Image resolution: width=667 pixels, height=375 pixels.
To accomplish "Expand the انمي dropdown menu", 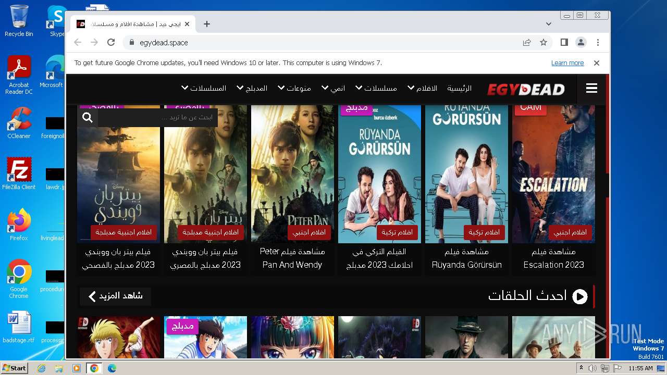I will [x=333, y=89].
